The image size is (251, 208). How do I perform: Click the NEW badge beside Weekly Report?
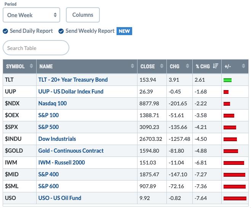(124, 31)
